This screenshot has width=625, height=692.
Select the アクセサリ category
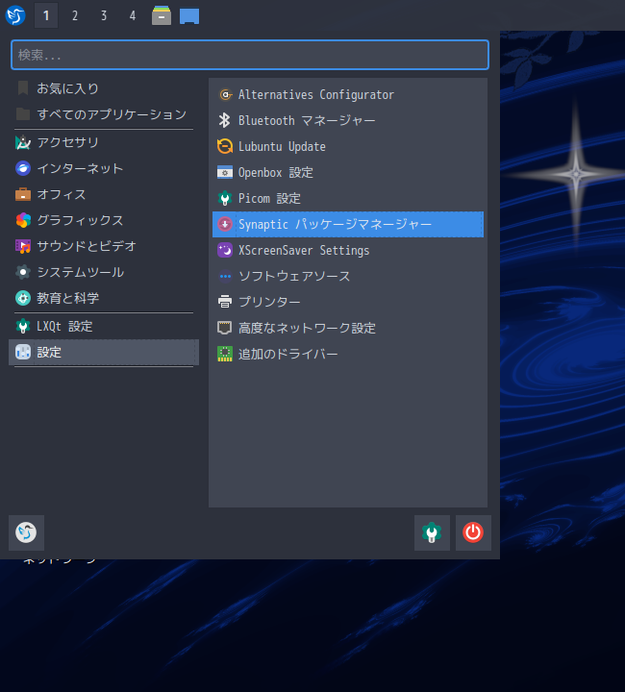coord(104,142)
